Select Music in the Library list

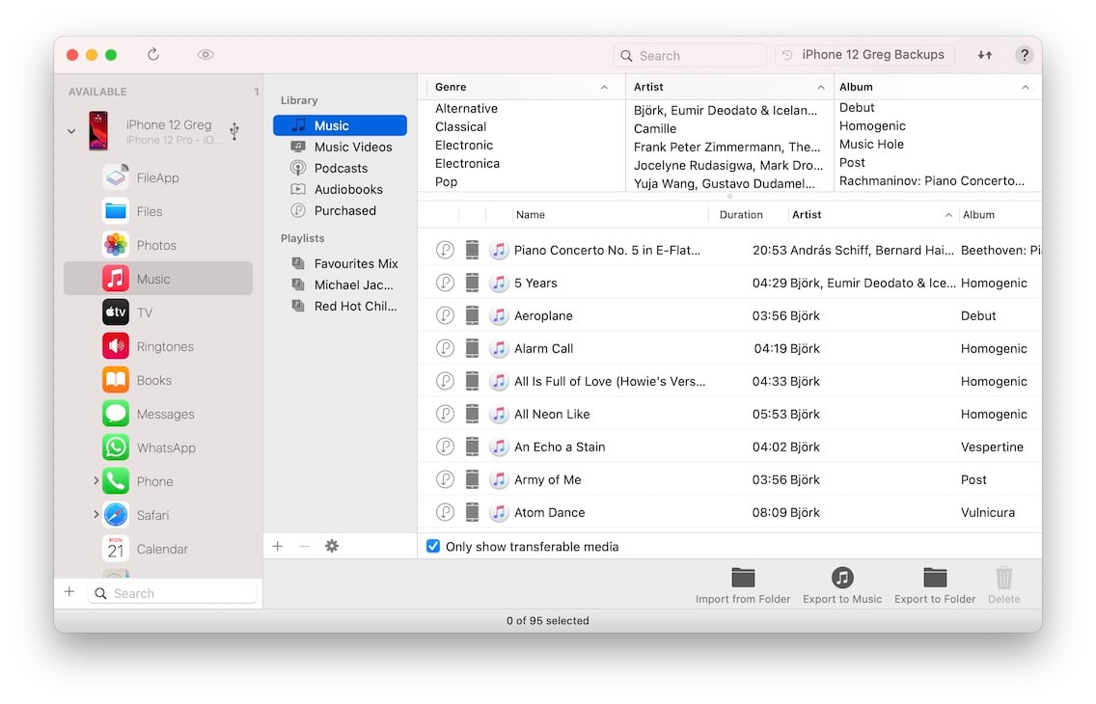point(340,125)
